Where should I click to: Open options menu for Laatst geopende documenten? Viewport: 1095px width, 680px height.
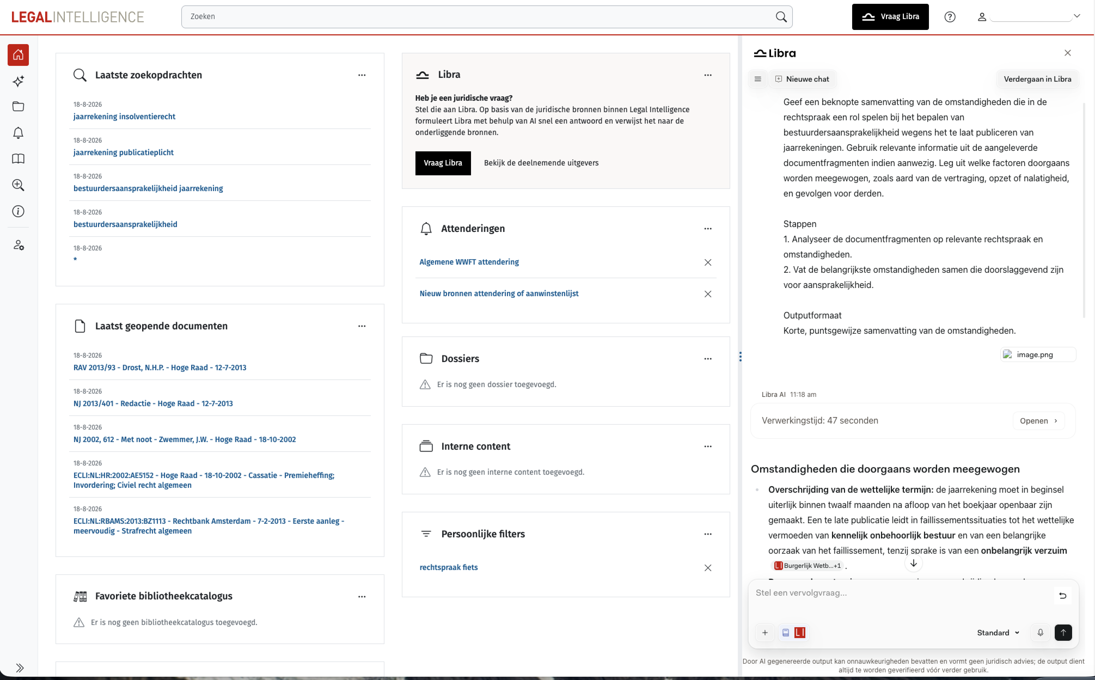(x=362, y=326)
